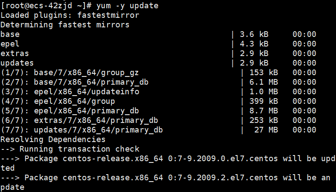Click the 'epel' repository name

10,44
